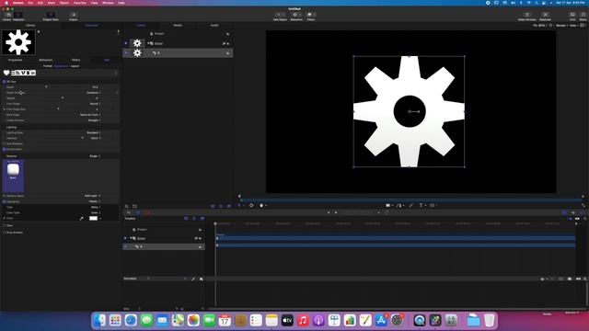589x331 pixels.
Task: Select the Rectangle shape tool below canvas
Action: pos(387,205)
